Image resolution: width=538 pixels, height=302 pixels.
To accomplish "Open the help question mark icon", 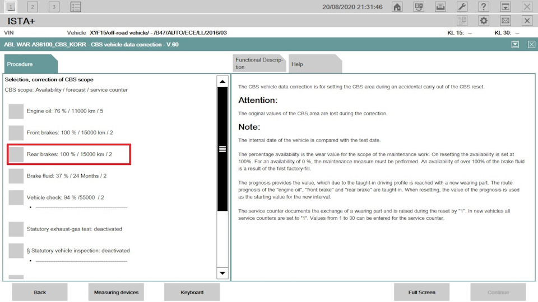I will (484, 7).
